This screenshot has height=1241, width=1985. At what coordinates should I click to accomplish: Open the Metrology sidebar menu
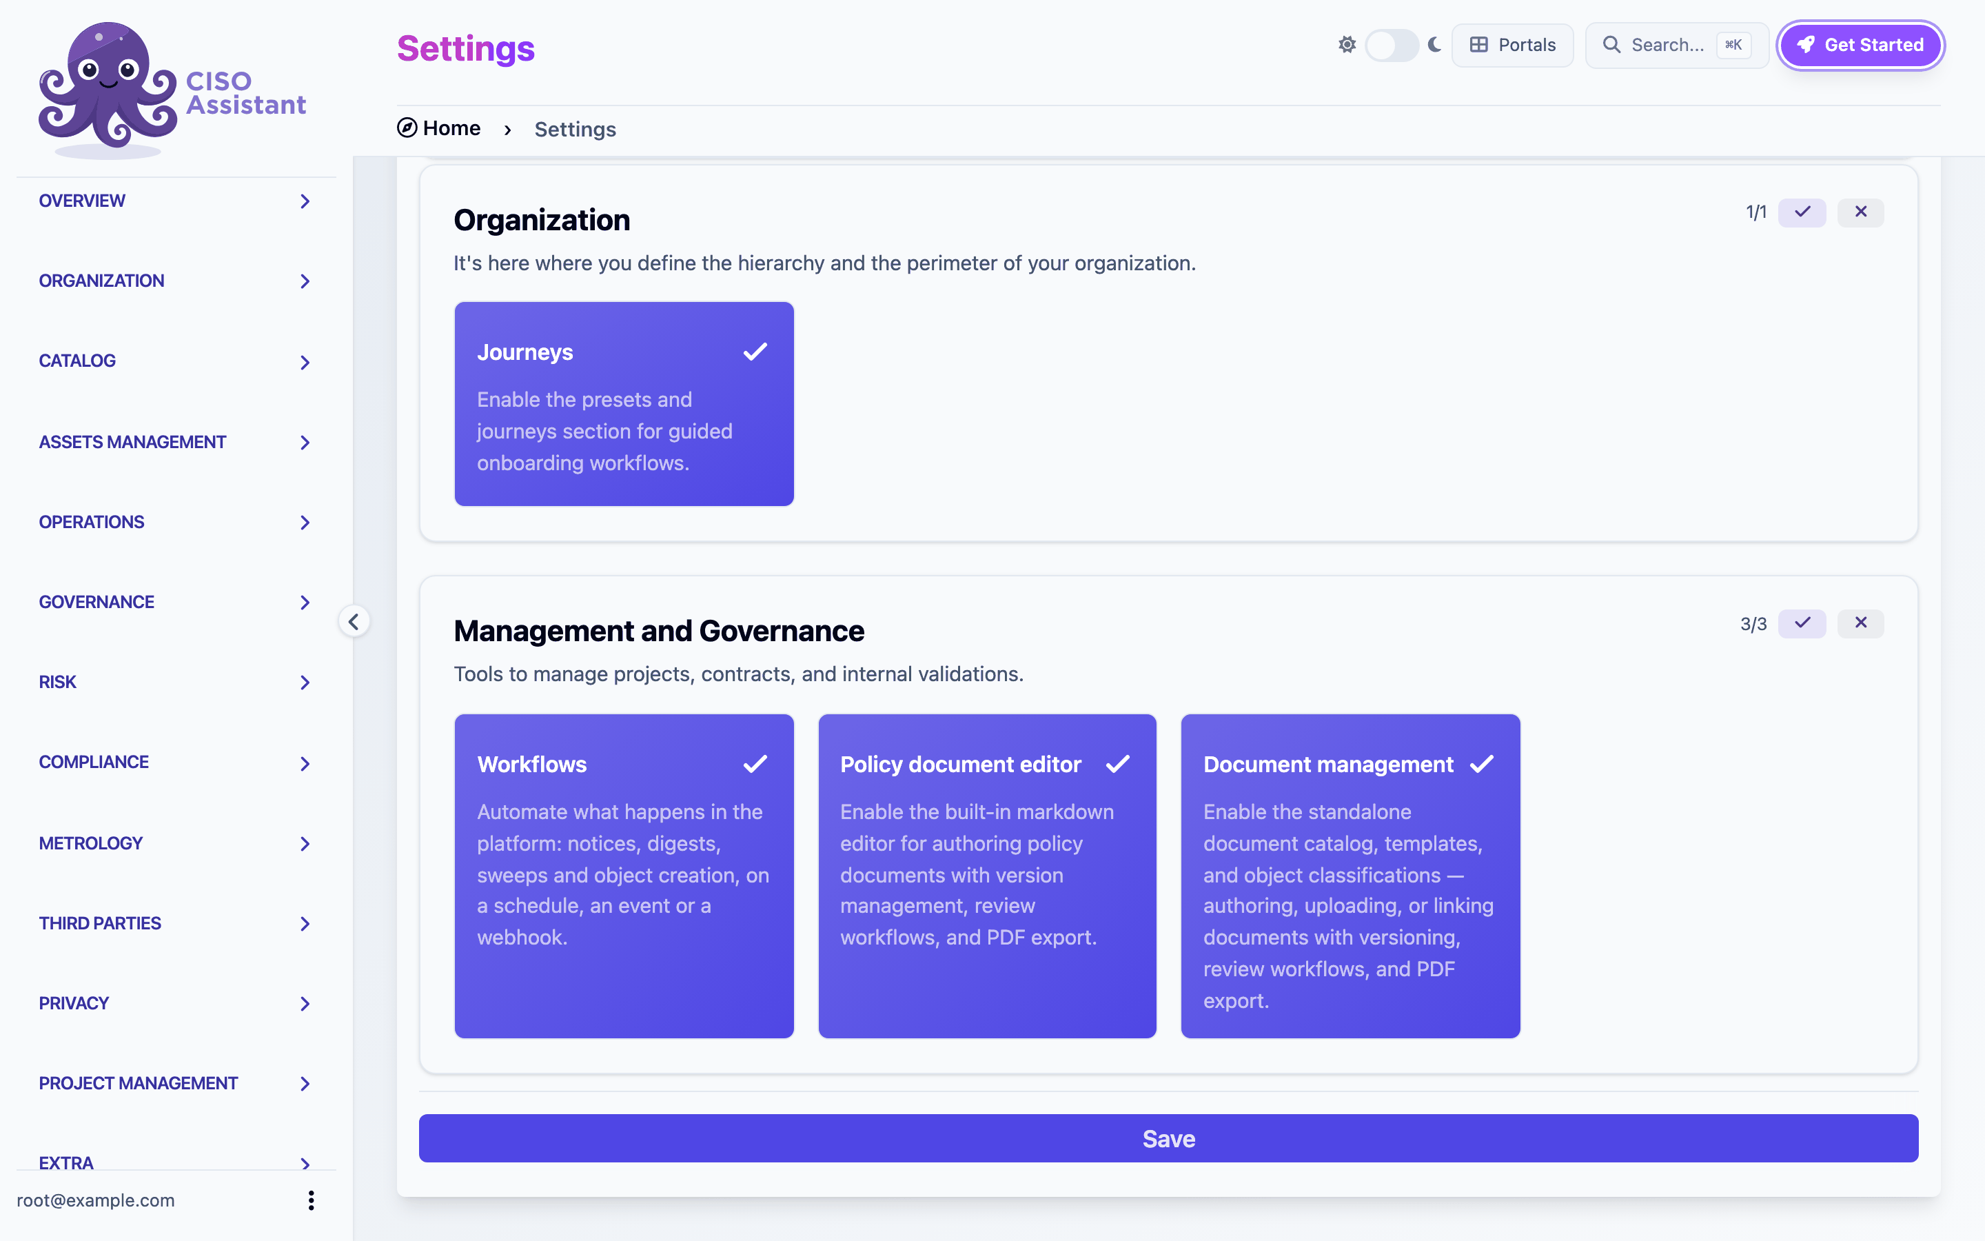[176, 844]
